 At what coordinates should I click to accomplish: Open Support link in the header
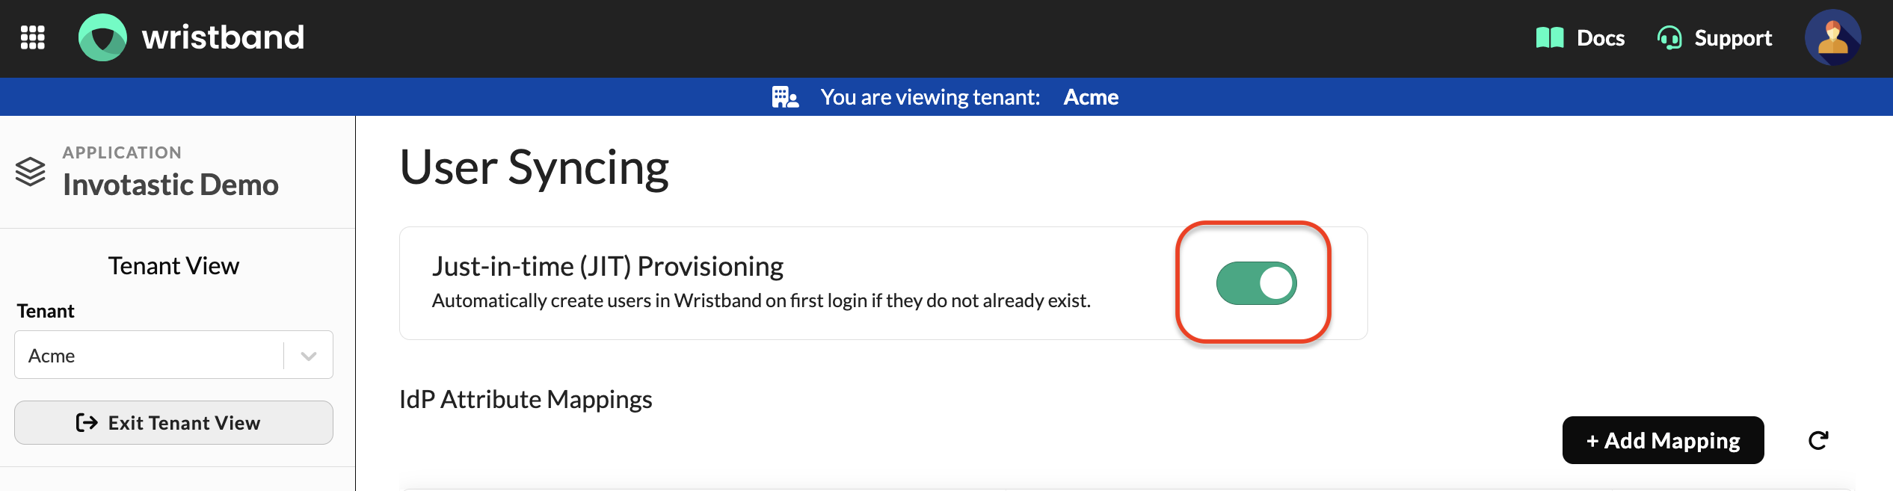tap(1714, 37)
